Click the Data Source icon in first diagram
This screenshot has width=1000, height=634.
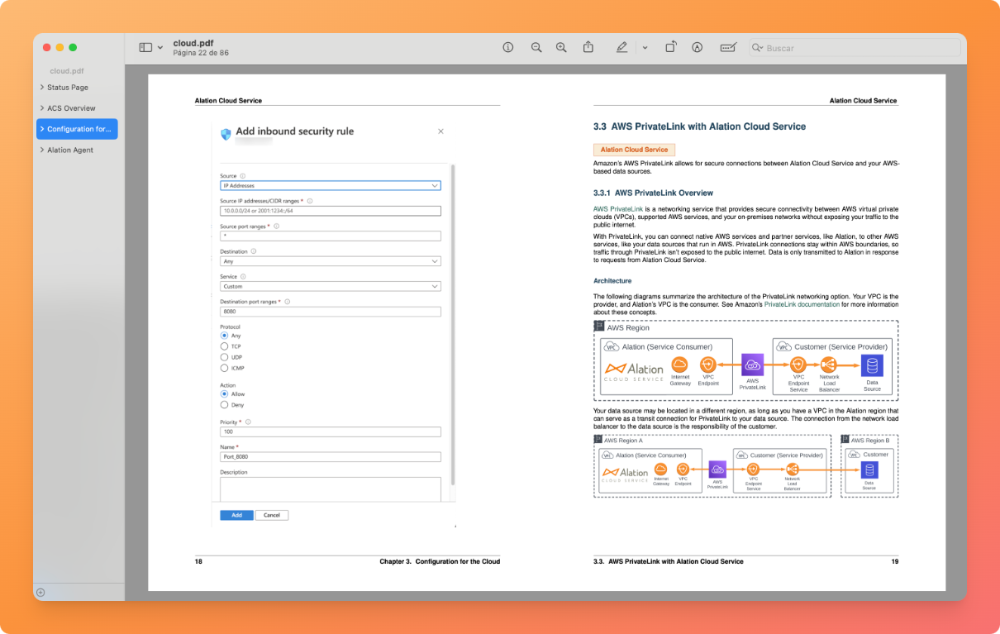point(872,365)
